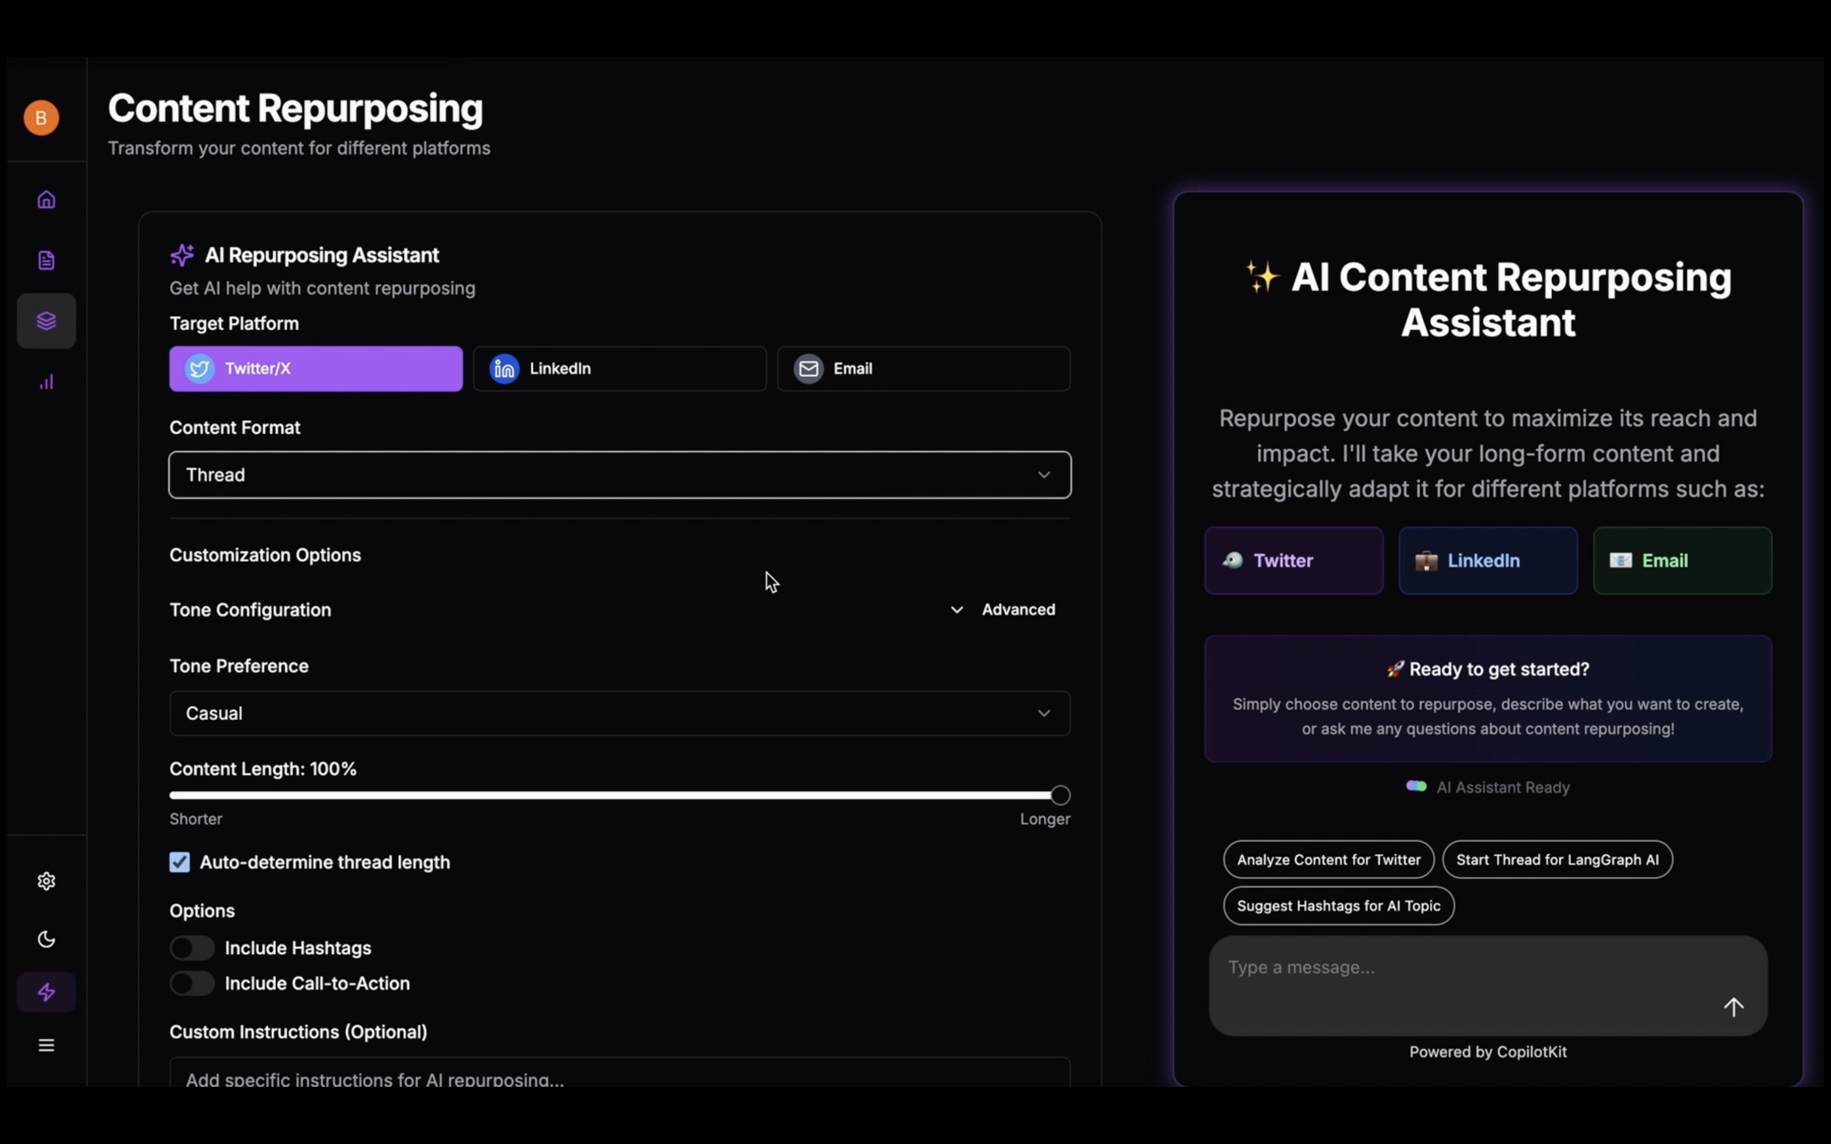Click the Content Length slider handle
1831x1144 pixels.
pyautogui.click(x=1060, y=795)
